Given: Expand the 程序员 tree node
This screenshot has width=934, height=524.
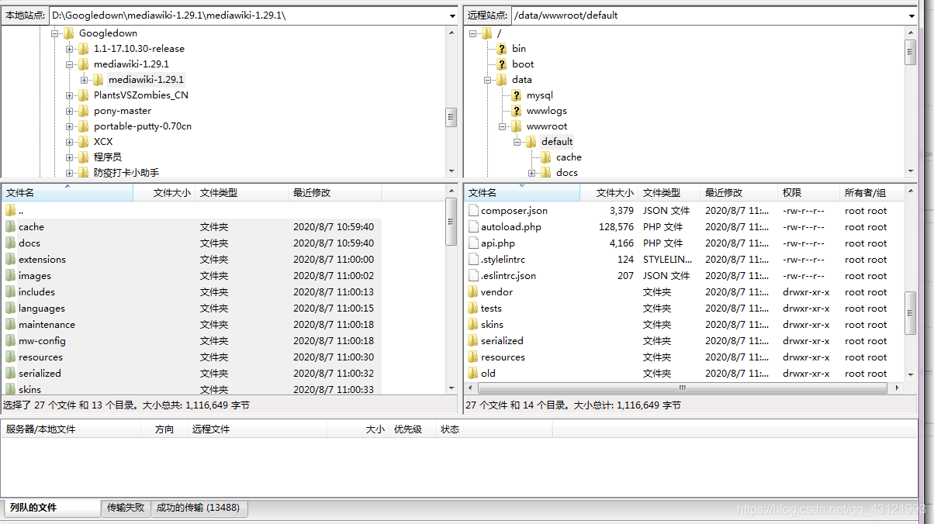Looking at the screenshot, I should 69,157.
